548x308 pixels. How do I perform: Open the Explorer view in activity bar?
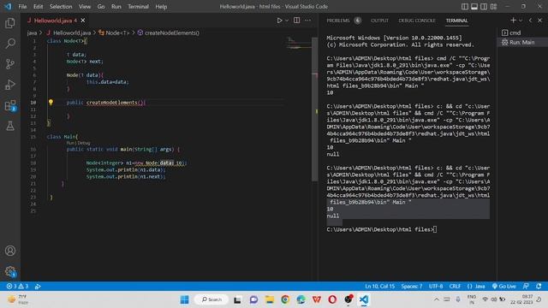point(10,23)
